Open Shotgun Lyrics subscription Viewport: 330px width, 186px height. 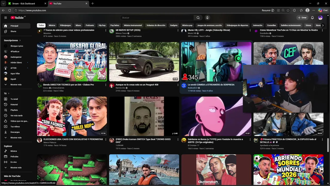coord(16,46)
